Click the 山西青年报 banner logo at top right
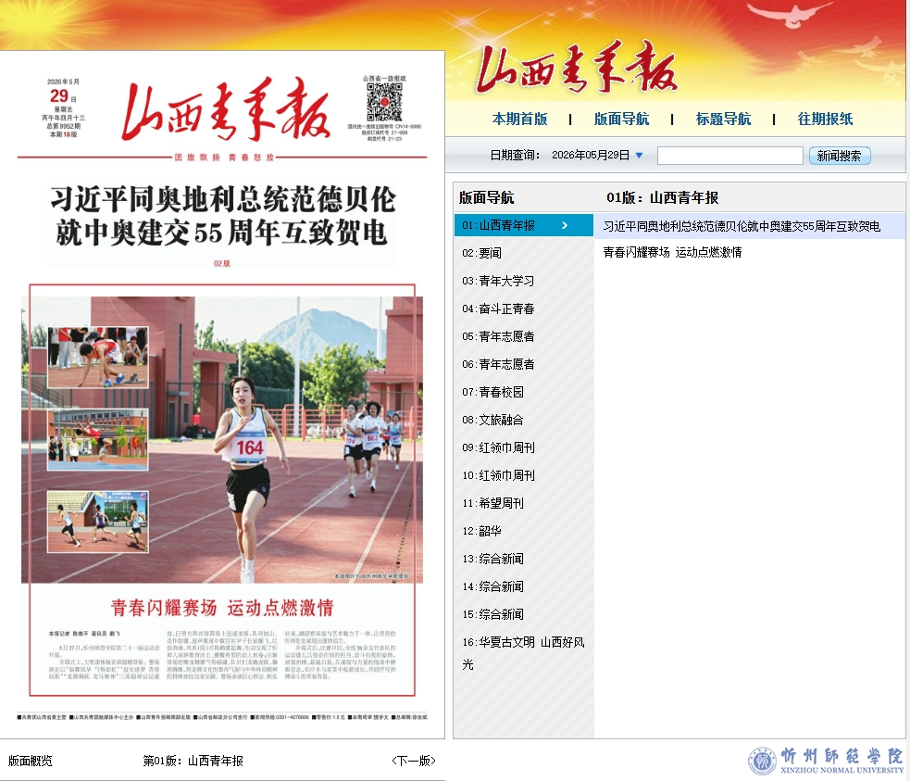This screenshot has width=910, height=781. click(x=577, y=69)
